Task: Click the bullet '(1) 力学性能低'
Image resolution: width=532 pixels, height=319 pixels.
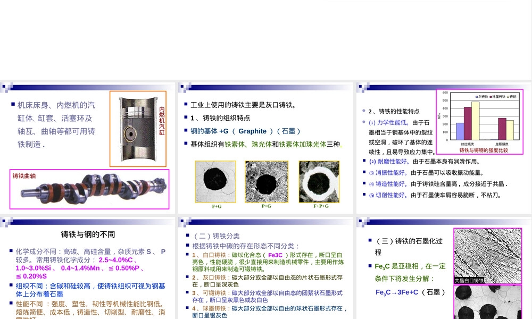Action: tap(389, 123)
